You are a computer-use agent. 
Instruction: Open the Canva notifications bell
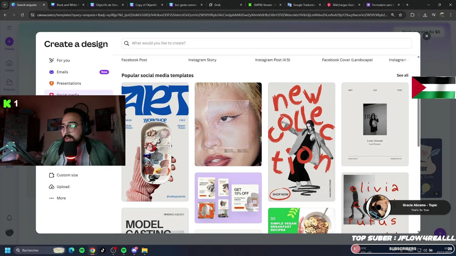coord(9,218)
